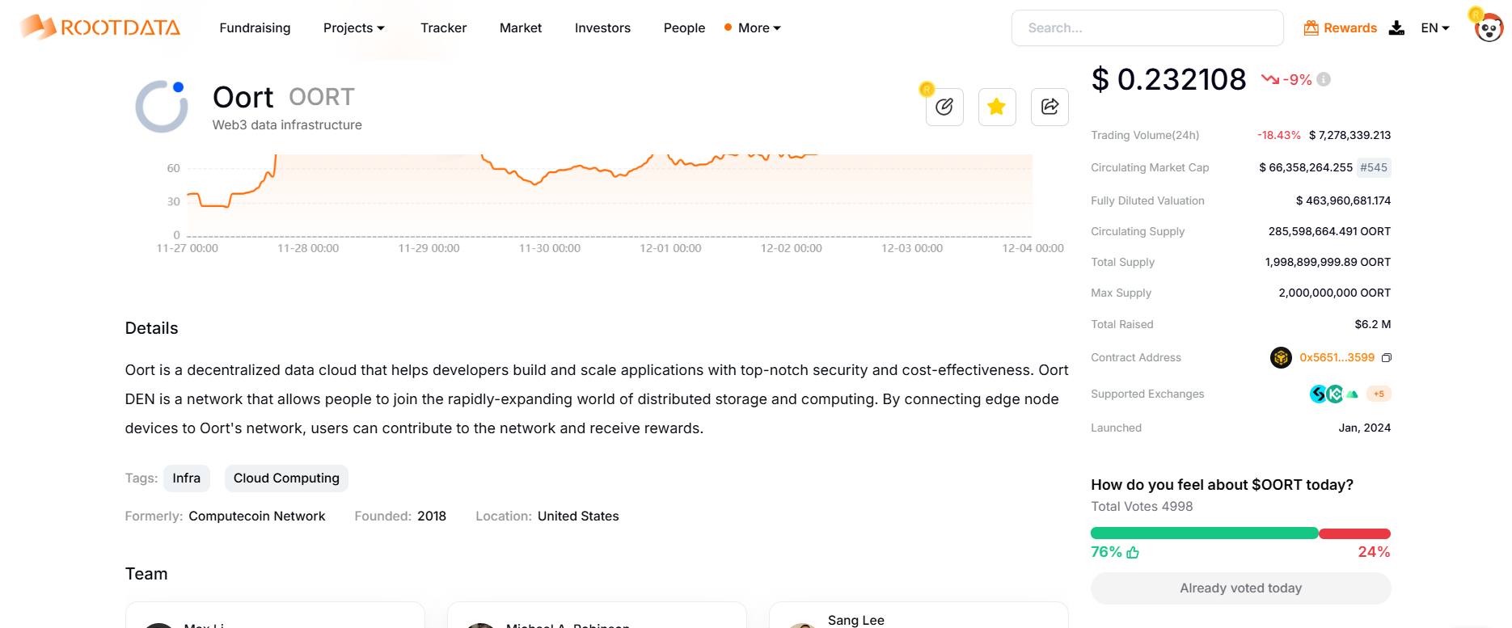Click the 24% bearish percentage
The width and height of the screenshot is (1512, 628).
coord(1374,552)
